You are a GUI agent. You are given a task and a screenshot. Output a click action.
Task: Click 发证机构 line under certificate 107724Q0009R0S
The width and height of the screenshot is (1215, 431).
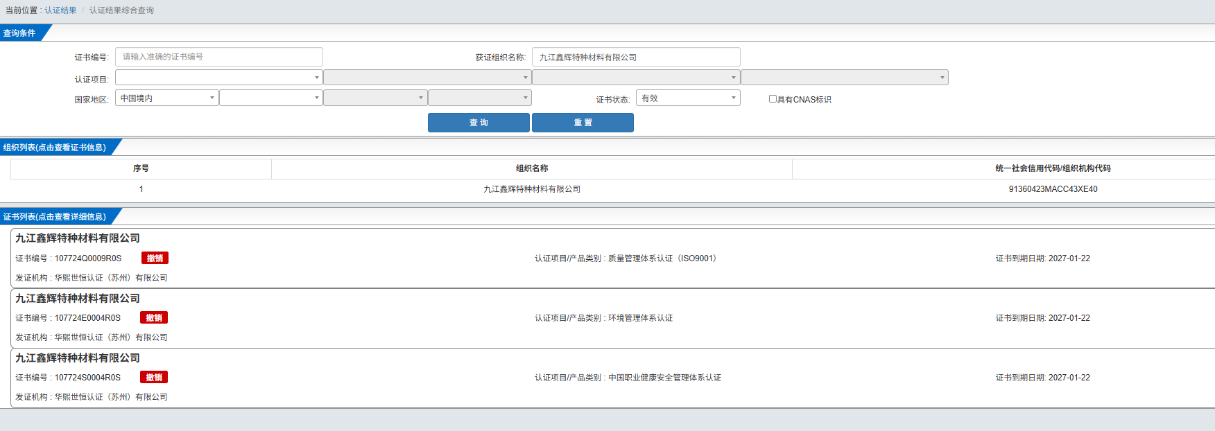(92, 278)
